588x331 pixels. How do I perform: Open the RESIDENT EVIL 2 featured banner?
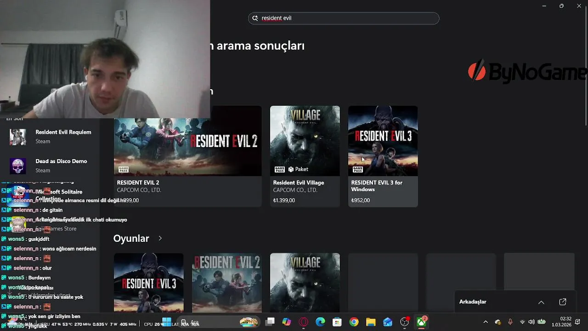coord(187,156)
